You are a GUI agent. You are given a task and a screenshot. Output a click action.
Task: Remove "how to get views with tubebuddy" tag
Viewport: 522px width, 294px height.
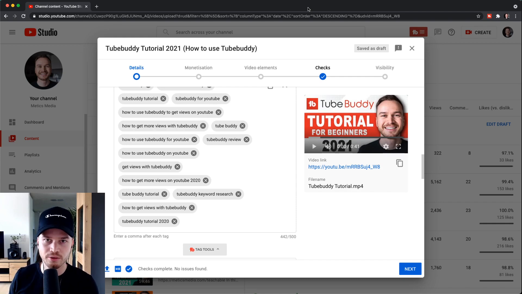coord(192,207)
